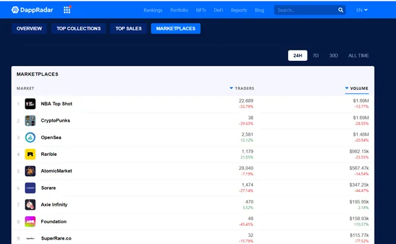The width and height of the screenshot is (396, 244).
Task: Open Reports in top navigation
Action: pos(239,10)
